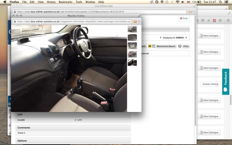Click the Wi-Fi status icon
The width and height of the screenshot is (232, 145).
(177, 2)
